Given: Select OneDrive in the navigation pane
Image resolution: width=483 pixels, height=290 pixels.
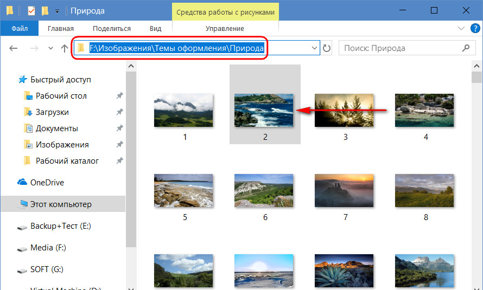Looking at the screenshot, I should [x=47, y=182].
